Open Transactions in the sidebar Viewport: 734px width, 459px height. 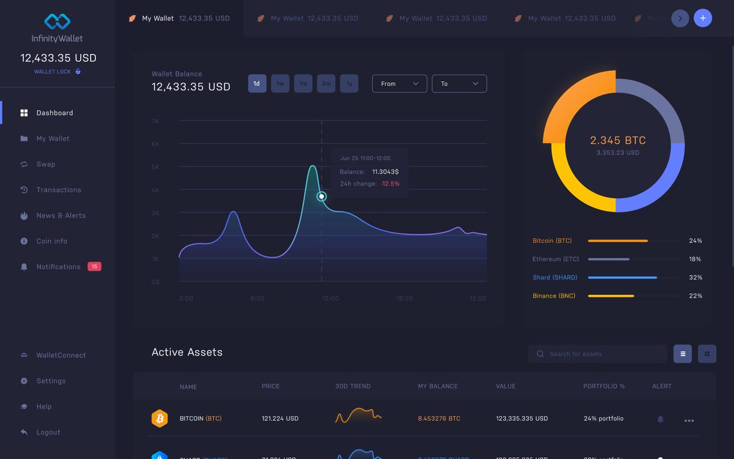click(59, 190)
